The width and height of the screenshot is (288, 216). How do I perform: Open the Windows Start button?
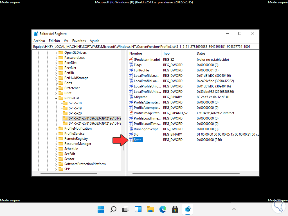point(101,209)
